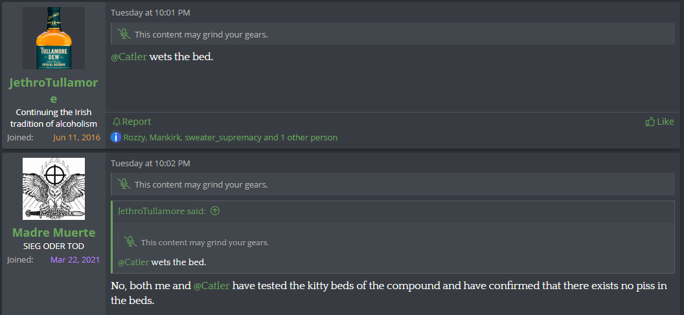This screenshot has width=684, height=315.
Task: Click the thumbs-up Like icon
Action: (650, 122)
